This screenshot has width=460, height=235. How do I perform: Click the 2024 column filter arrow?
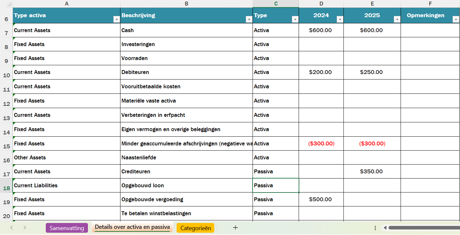point(340,19)
